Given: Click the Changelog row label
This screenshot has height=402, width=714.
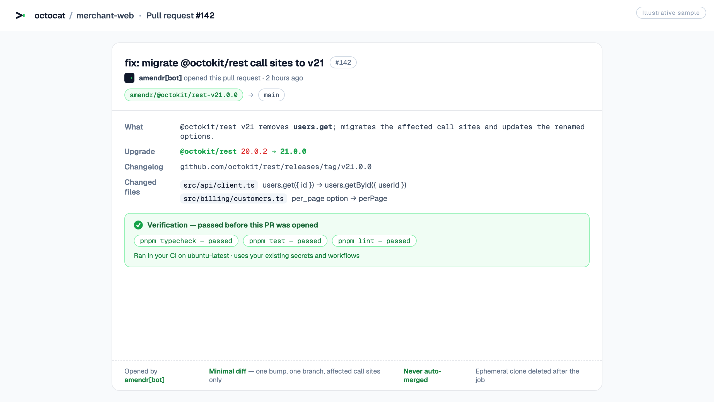Looking at the screenshot, I should coord(144,167).
